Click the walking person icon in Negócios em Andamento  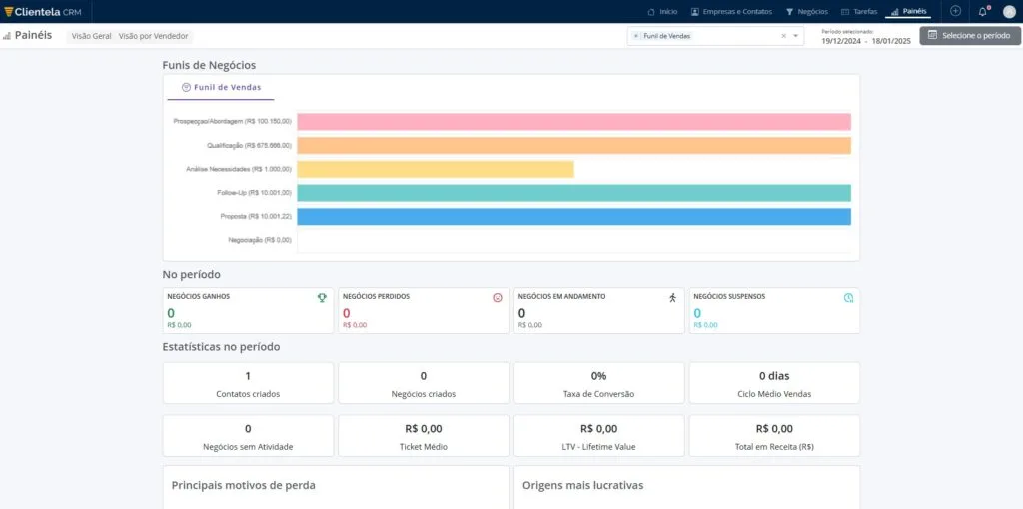click(672, 297)
